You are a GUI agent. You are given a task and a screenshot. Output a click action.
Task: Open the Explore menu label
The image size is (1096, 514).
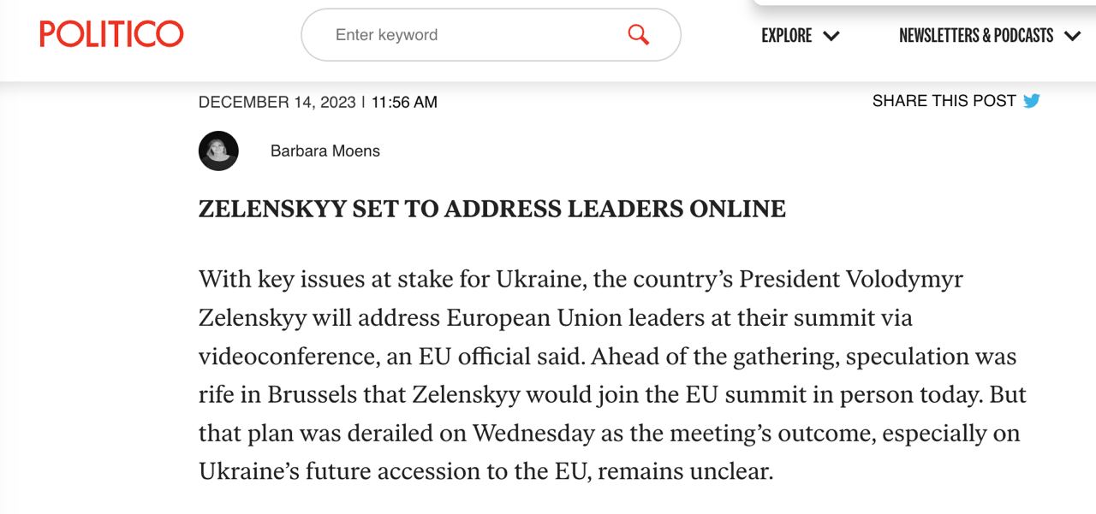(x=787, y=35)
